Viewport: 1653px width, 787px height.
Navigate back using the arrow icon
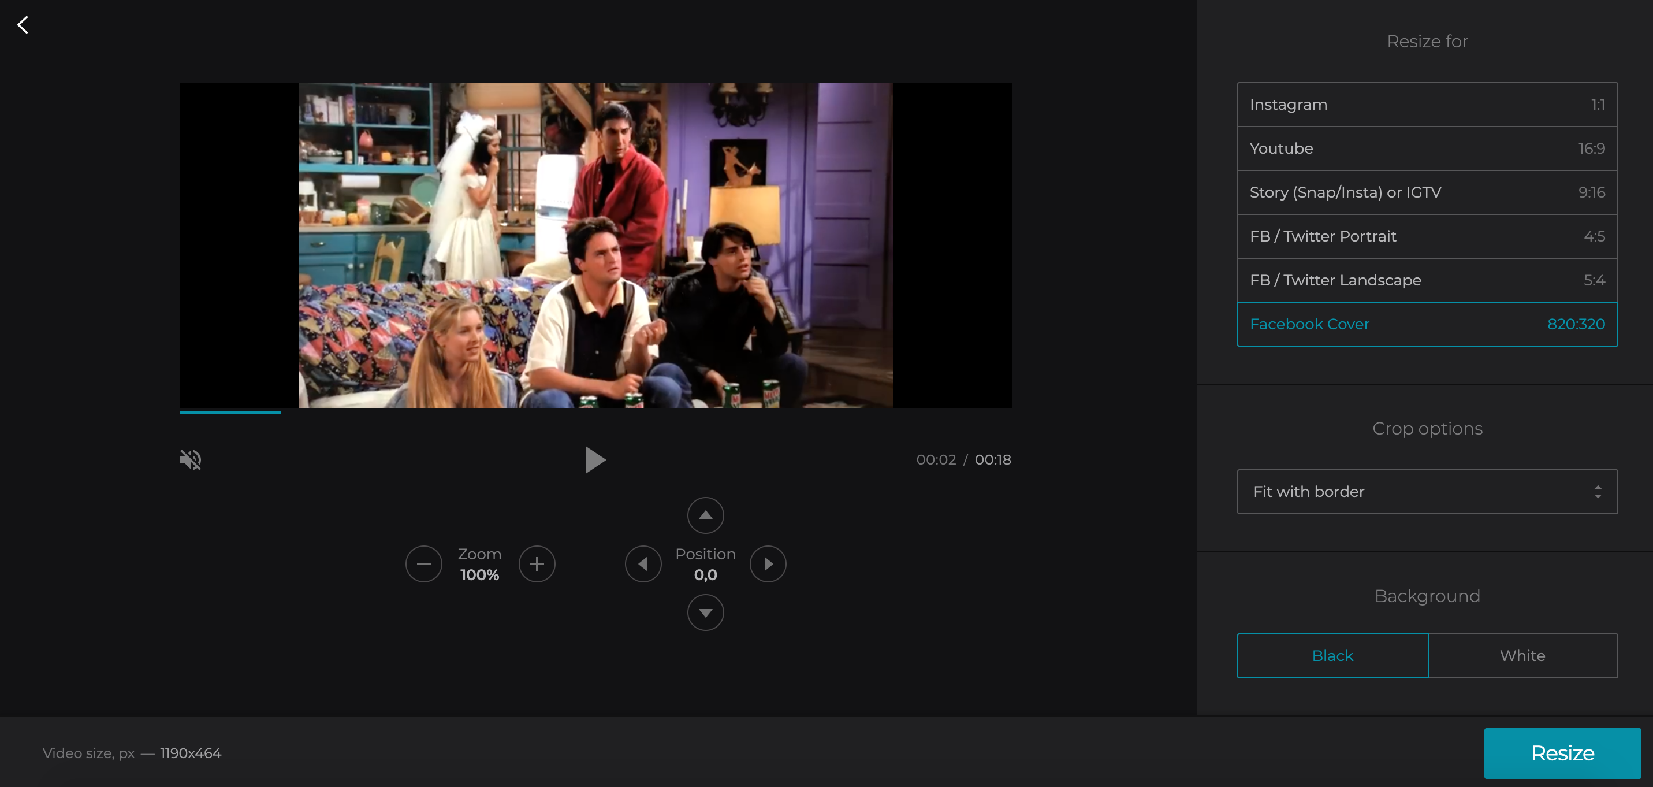coord(23,24)
